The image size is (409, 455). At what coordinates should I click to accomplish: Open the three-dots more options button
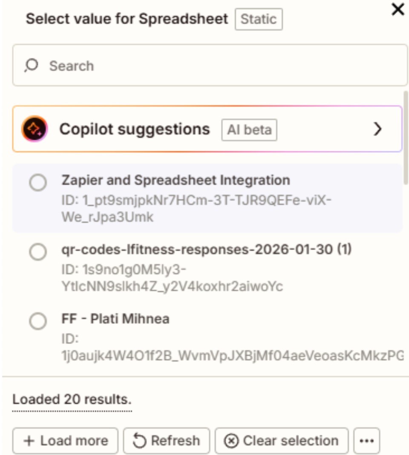coord(366,441)
